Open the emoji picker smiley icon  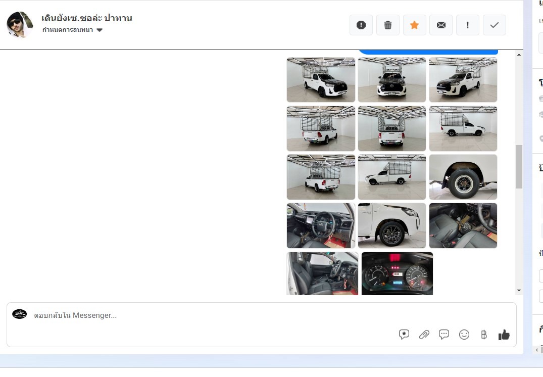pos(464,335)
